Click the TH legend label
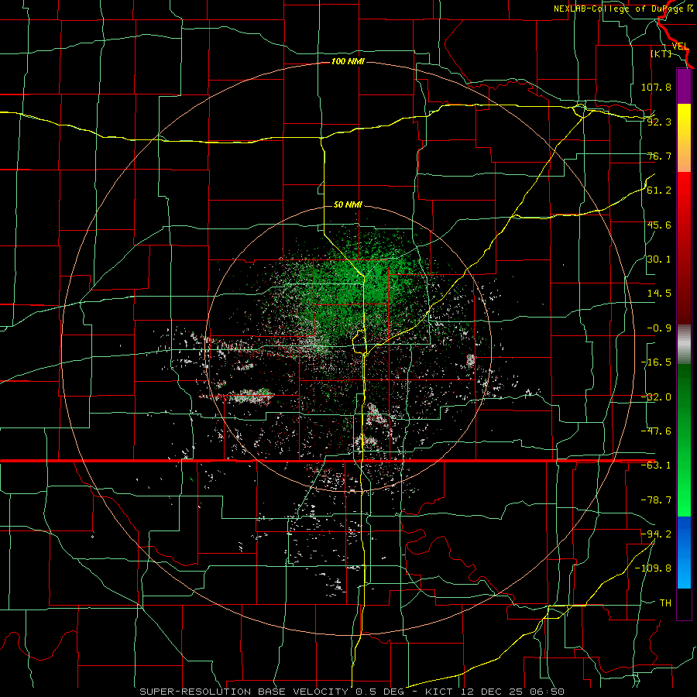 pos(665,603)
